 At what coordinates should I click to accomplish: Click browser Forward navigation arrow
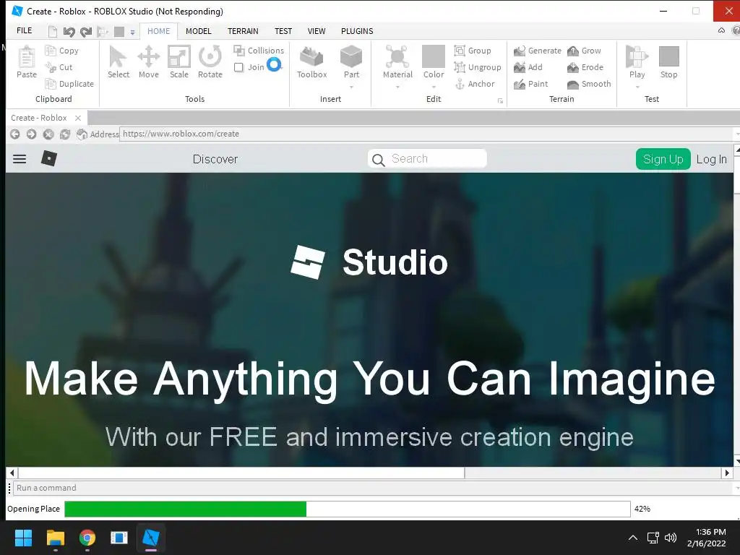tap(32, 134)
